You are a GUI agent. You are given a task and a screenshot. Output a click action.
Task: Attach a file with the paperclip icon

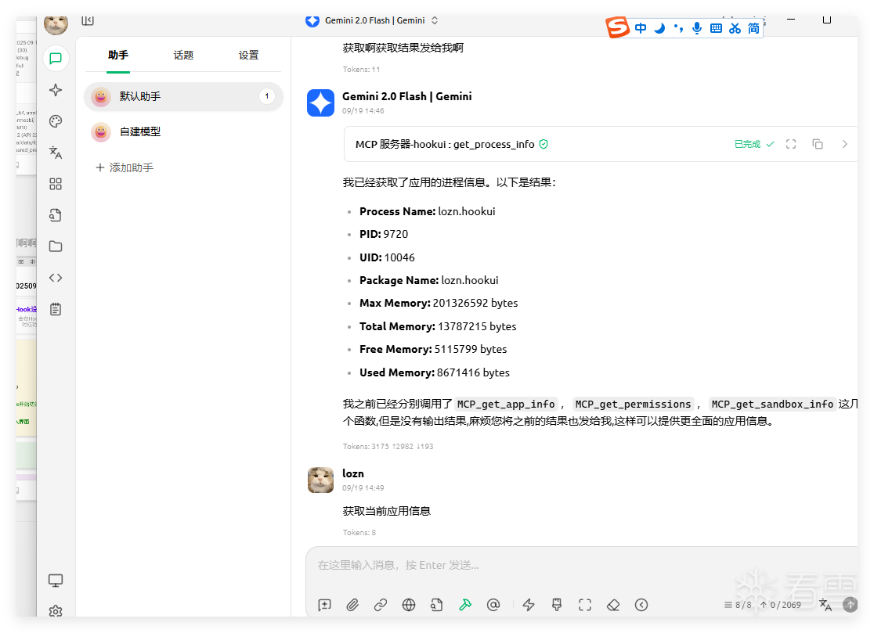click(352, 605)
